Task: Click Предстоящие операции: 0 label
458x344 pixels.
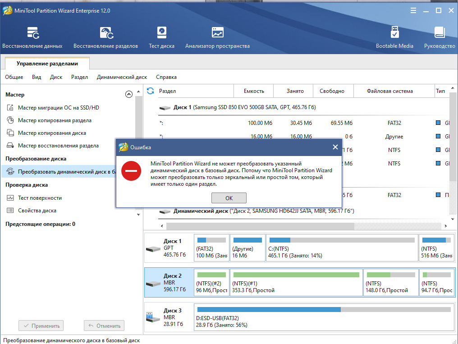Action: [40, 224]
